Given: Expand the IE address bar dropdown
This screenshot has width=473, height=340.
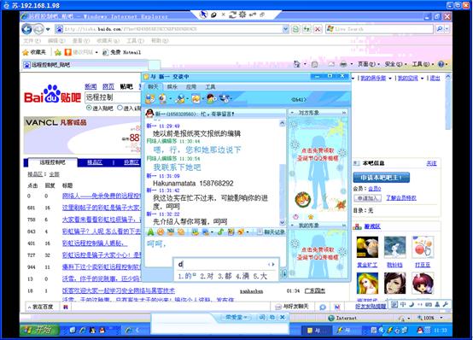Looking at the screenshot, I should (x=285, y=29).
